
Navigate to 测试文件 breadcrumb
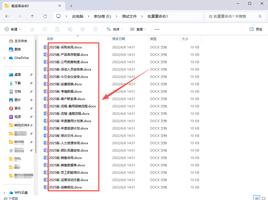pos(129,16)
